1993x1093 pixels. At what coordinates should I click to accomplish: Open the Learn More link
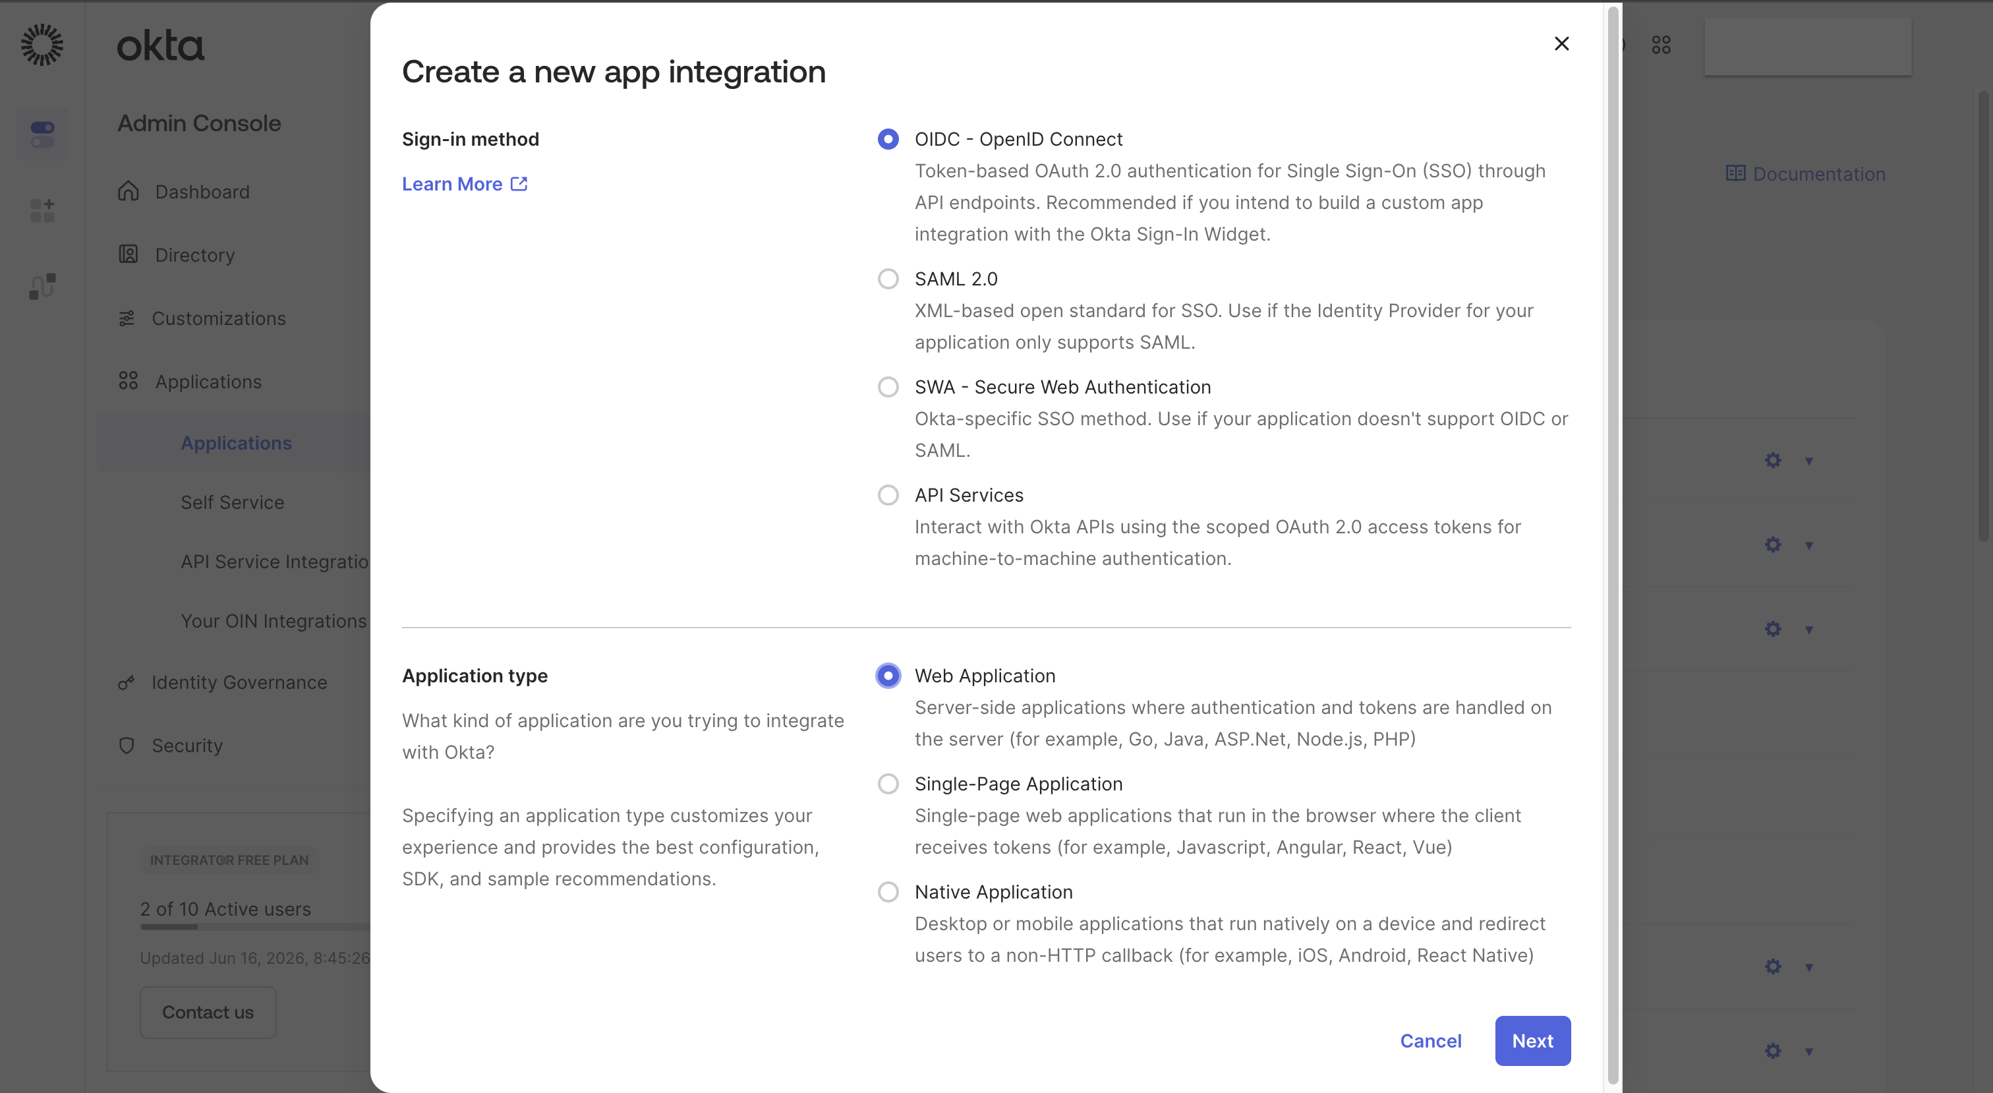coord(464,184)
